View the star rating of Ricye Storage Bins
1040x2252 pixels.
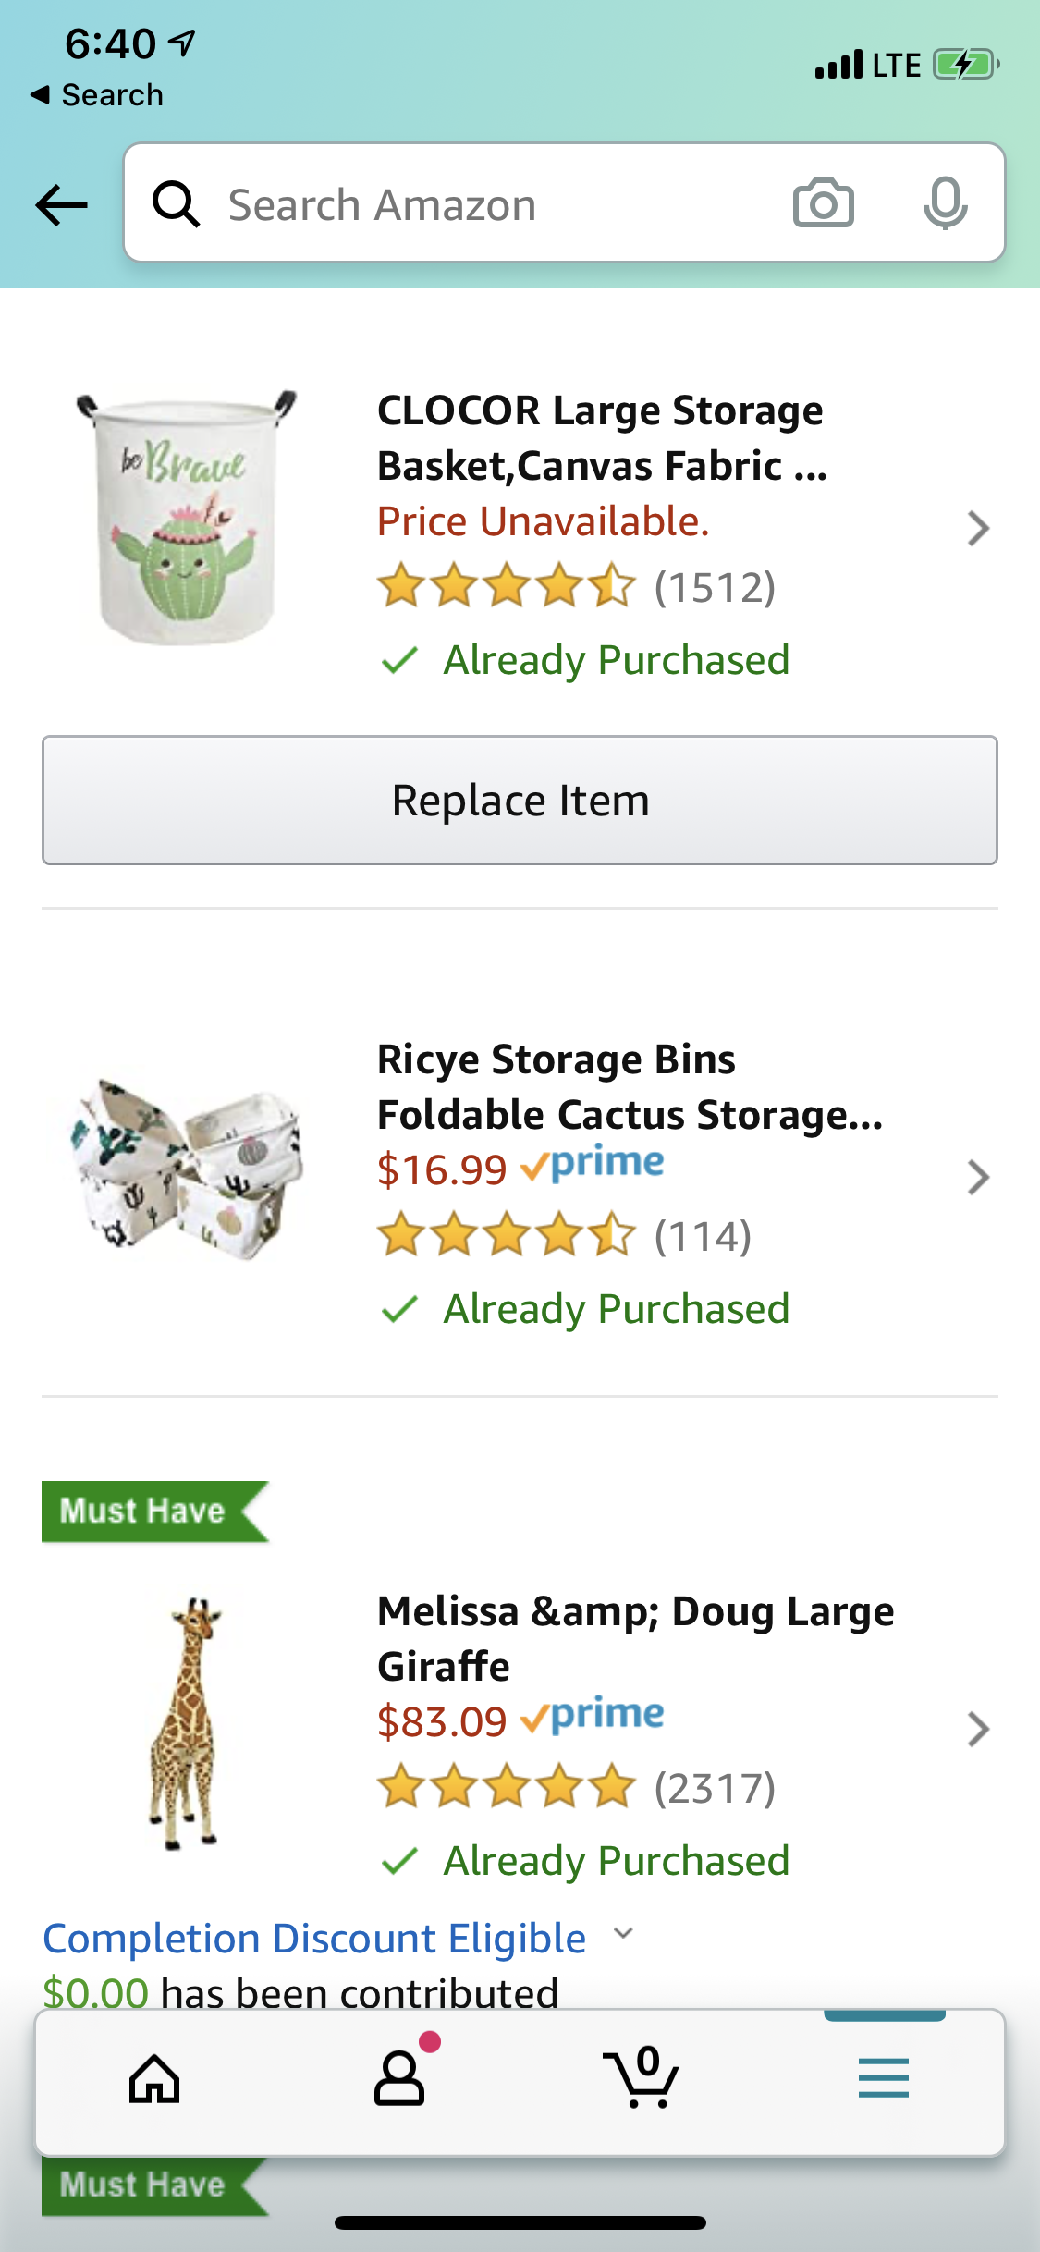(506, 1236)
